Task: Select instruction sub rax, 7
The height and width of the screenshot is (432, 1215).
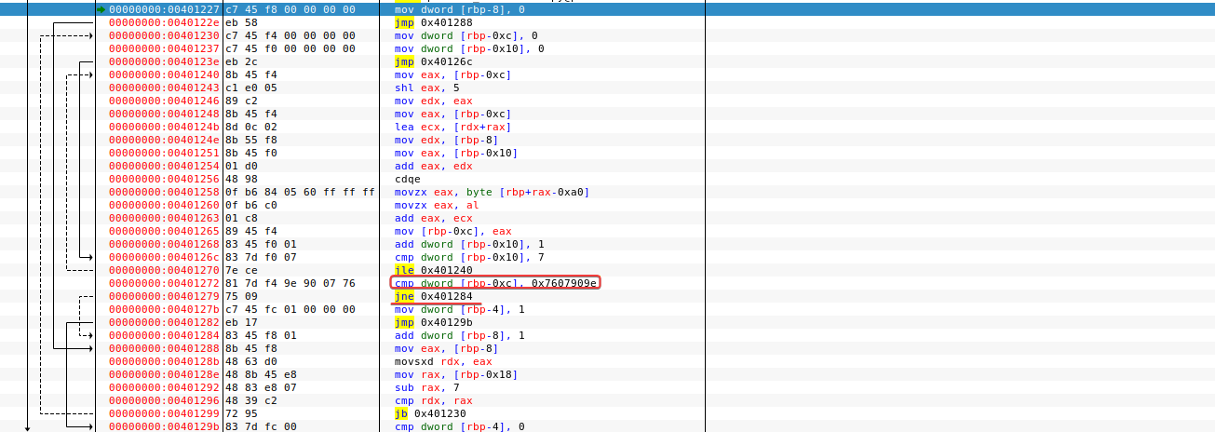Action: [427, 387]
